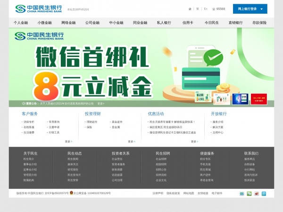The image size is (283, 212).
Task: Select the red banner thumbnail
Action: pyautogui.click(x=259, y=99)
